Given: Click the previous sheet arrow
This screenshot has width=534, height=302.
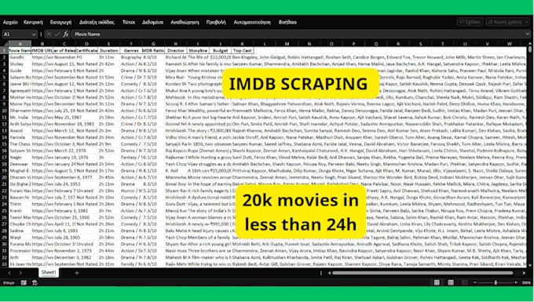Looking at the screenshot, I should [9, 273].
